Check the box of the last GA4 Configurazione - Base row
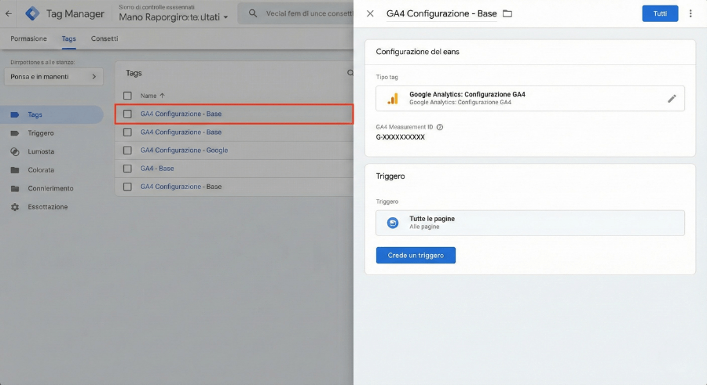 click(x=127, y=187)
